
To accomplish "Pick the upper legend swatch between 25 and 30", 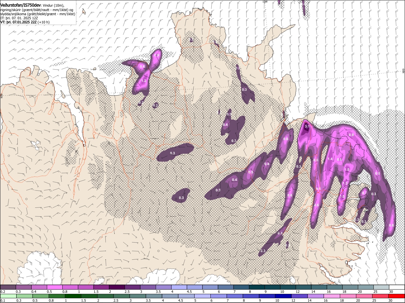I will point(382,287).
